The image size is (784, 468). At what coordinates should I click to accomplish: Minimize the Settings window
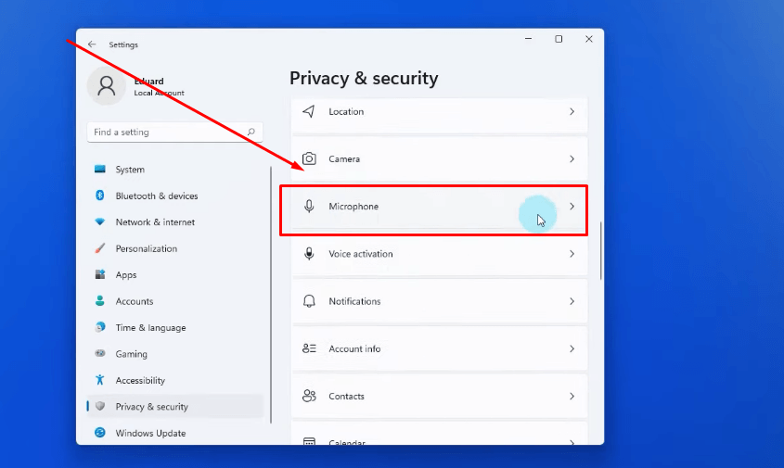point(529,39)
